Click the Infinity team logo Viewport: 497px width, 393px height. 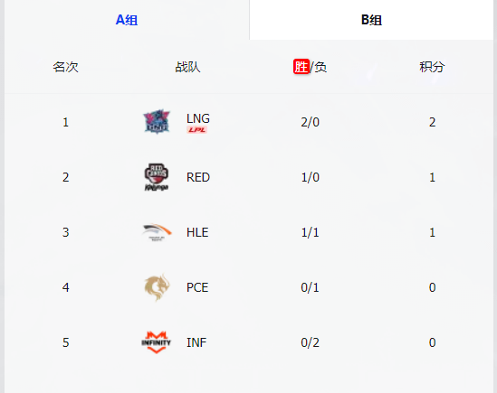tap(156, 342)
